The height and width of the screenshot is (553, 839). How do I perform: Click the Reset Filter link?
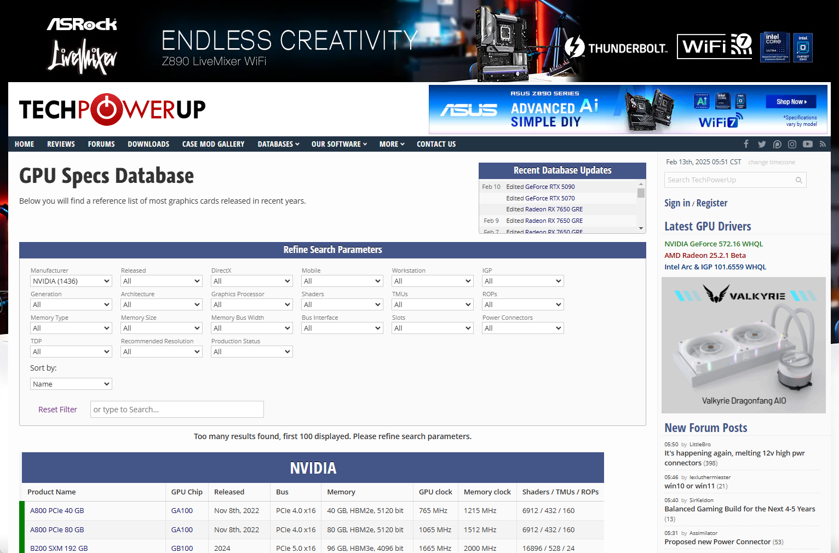click(58, 410)
